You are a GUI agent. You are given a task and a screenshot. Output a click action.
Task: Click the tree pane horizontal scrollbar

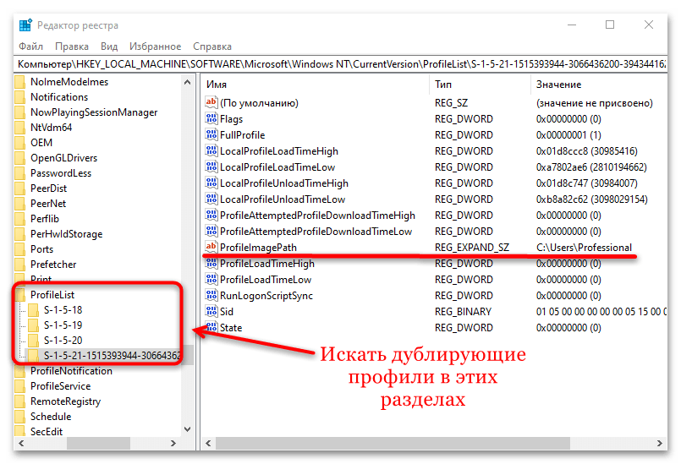click(93, 445)
